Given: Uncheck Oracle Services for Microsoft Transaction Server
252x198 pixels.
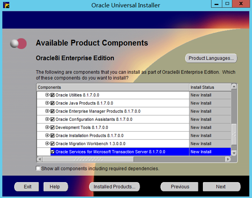Looking at the screenshot, I should click(x=52, y=152).
